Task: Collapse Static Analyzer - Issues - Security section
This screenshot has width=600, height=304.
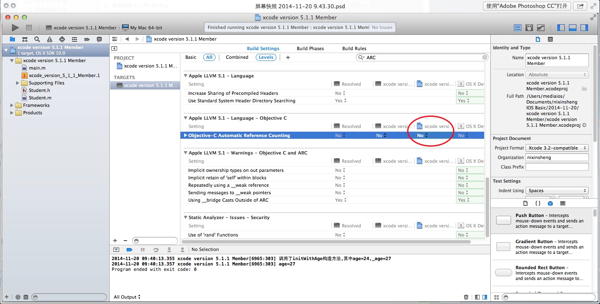Action: 186,218
